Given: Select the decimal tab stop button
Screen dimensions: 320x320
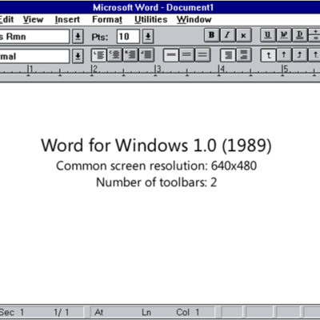Looking at the screenshot, I should click(314, 55).
